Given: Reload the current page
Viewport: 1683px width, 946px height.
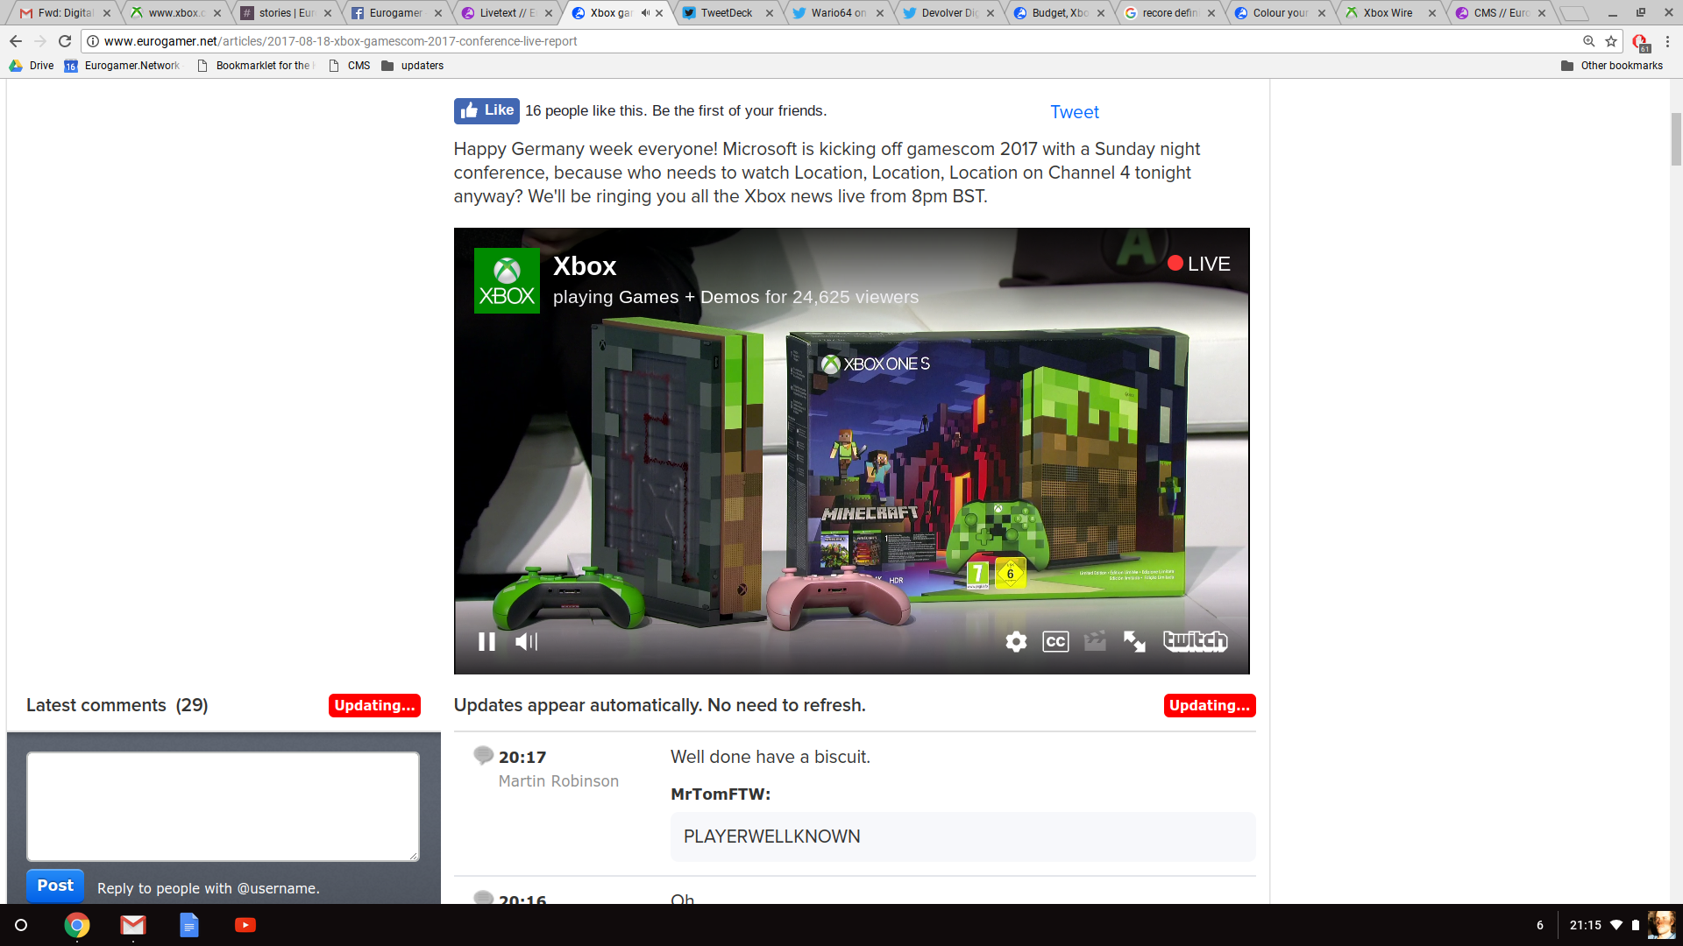Looking at the screenshot, I should point(65,41).
